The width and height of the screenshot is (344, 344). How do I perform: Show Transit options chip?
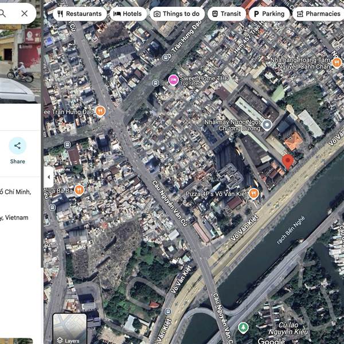click(x=226, y=14)
